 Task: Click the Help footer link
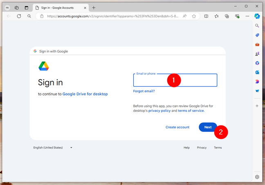[x=186, y=147]
